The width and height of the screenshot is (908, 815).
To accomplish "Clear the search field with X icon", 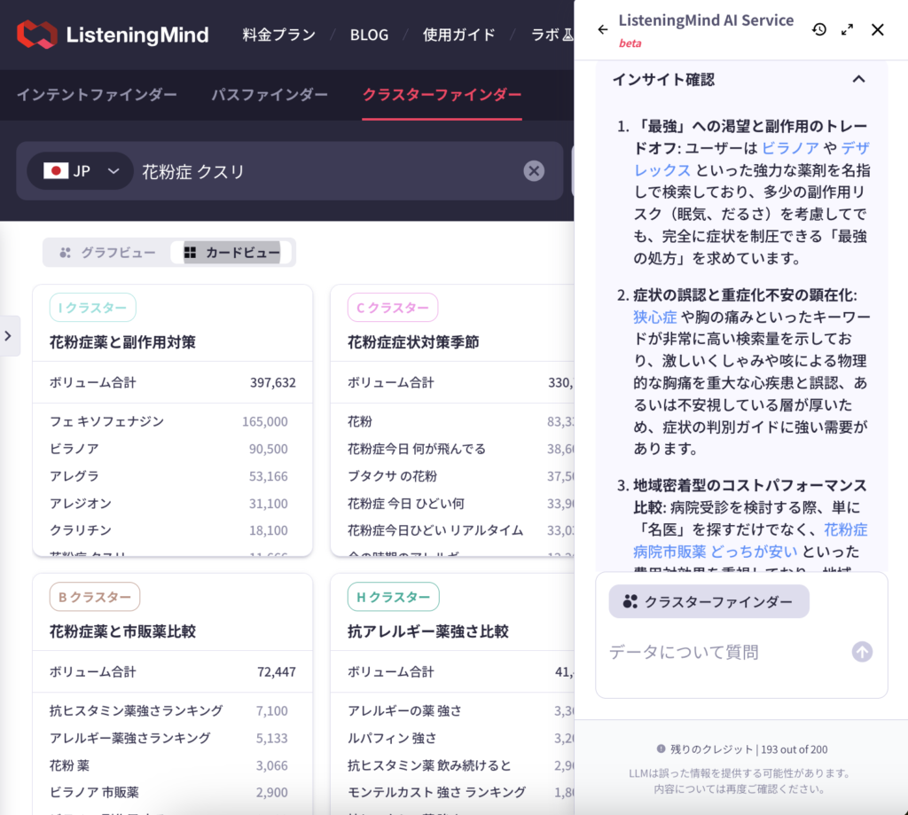I will tap(534, 171).
